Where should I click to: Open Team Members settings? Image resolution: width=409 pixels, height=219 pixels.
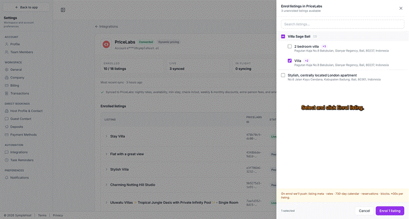pos(21,52)
